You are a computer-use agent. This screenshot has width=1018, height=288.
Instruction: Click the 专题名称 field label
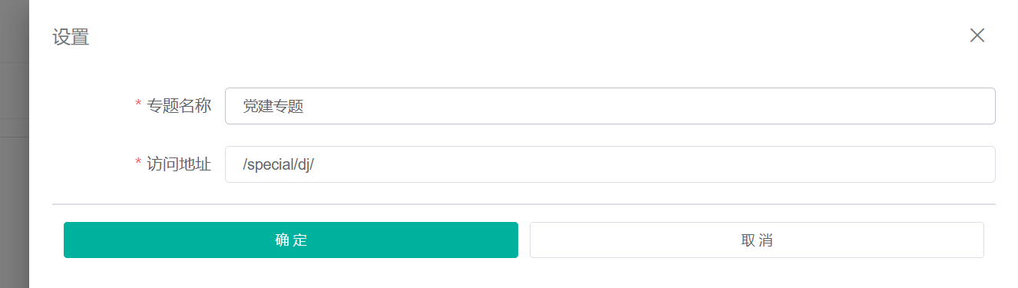tap(179, 106)
